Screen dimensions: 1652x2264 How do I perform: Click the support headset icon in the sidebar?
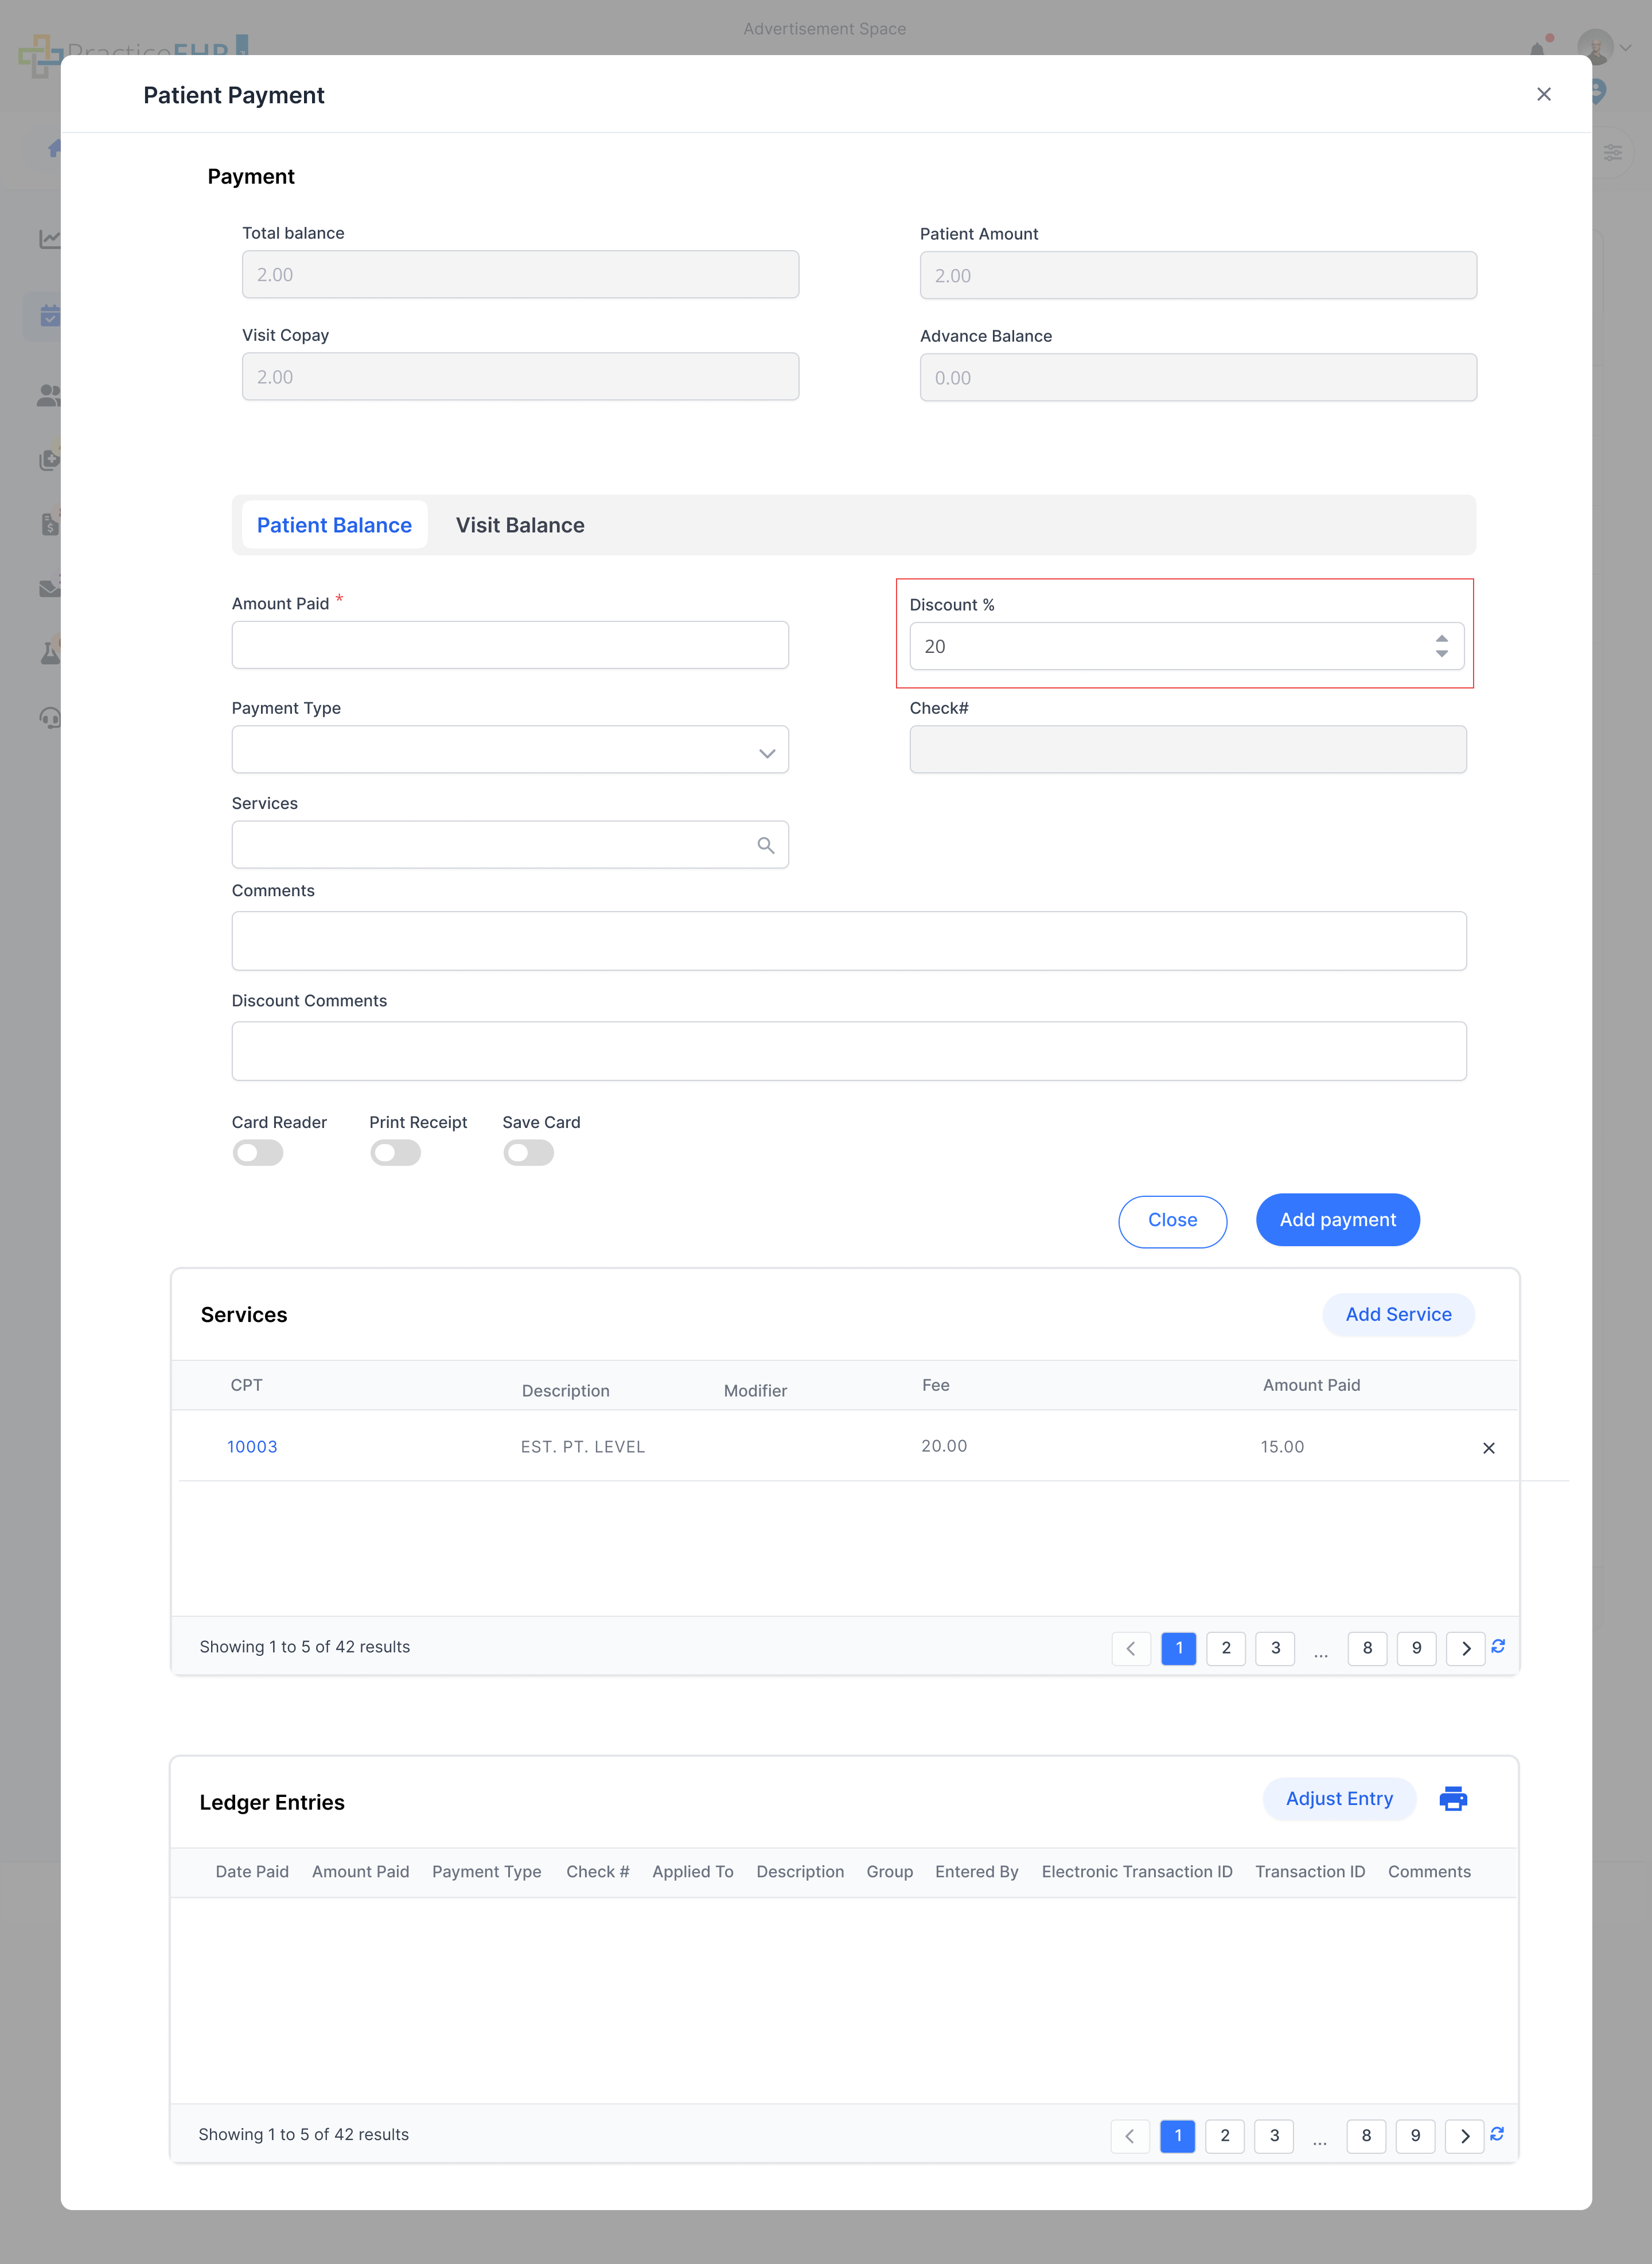tap(50, 718)
